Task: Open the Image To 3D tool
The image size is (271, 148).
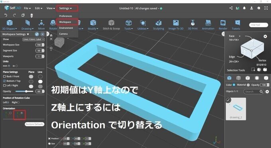Action: (176, 25)
